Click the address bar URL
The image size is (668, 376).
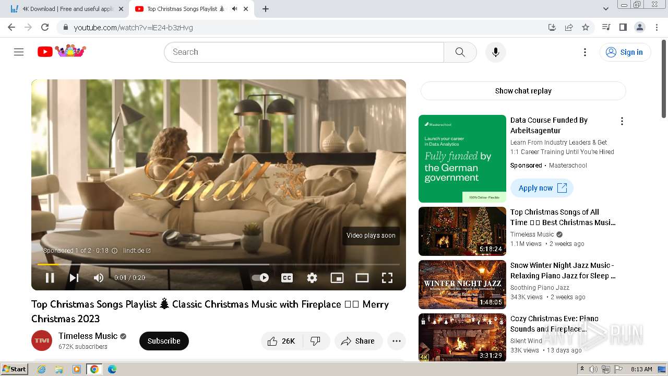(134, 28)
